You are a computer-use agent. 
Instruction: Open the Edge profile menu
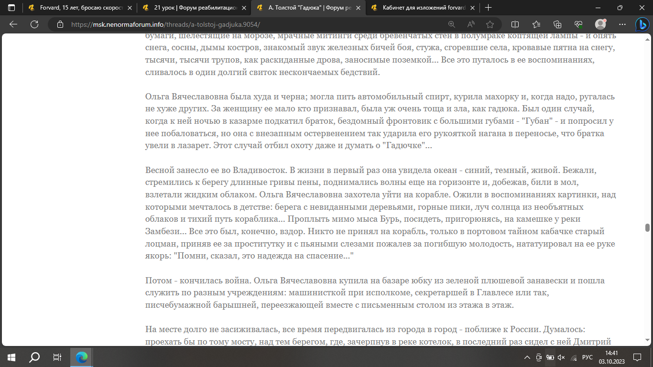[x=600, y=24]
